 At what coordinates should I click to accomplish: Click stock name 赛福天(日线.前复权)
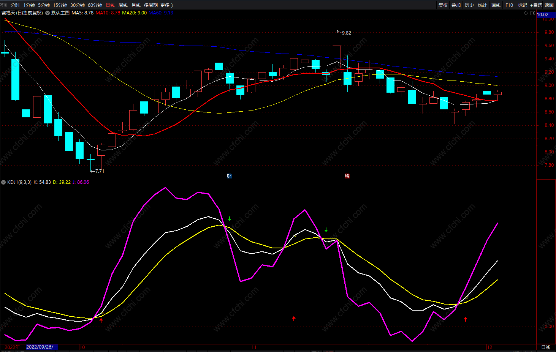point(22,13)
